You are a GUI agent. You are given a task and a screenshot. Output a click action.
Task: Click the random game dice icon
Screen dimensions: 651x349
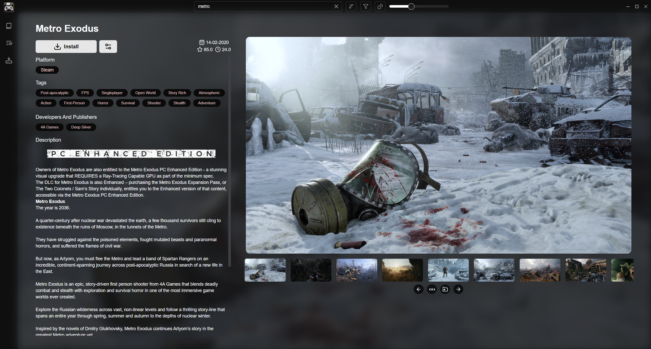tap(380, 6)
